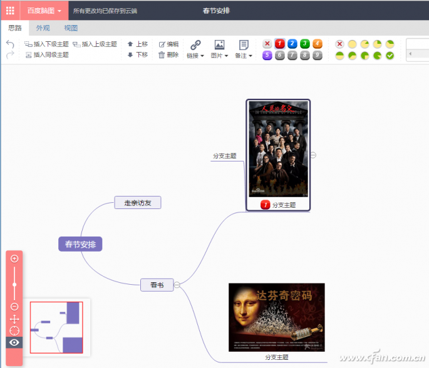Collapse the 看书 node children
Screen dimensions: 429x368
(177, 285)
